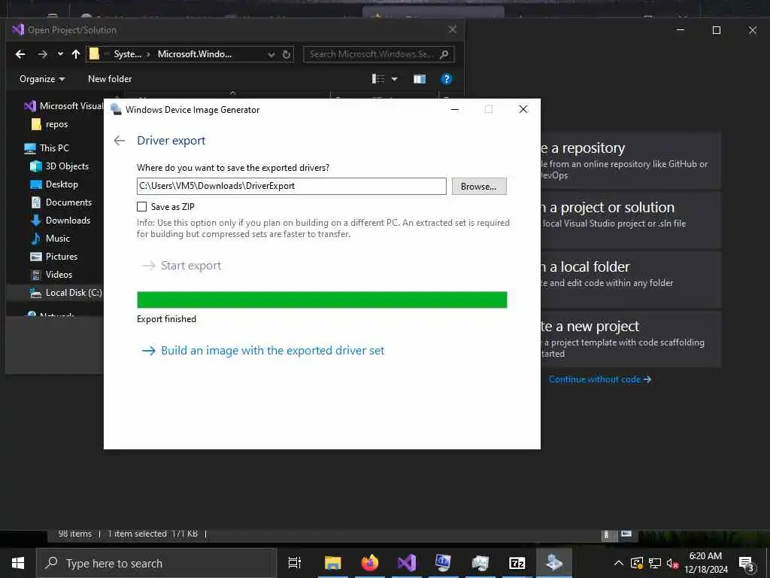
Task: Switch to Visual Studio from taskbar
Action: 407,563
